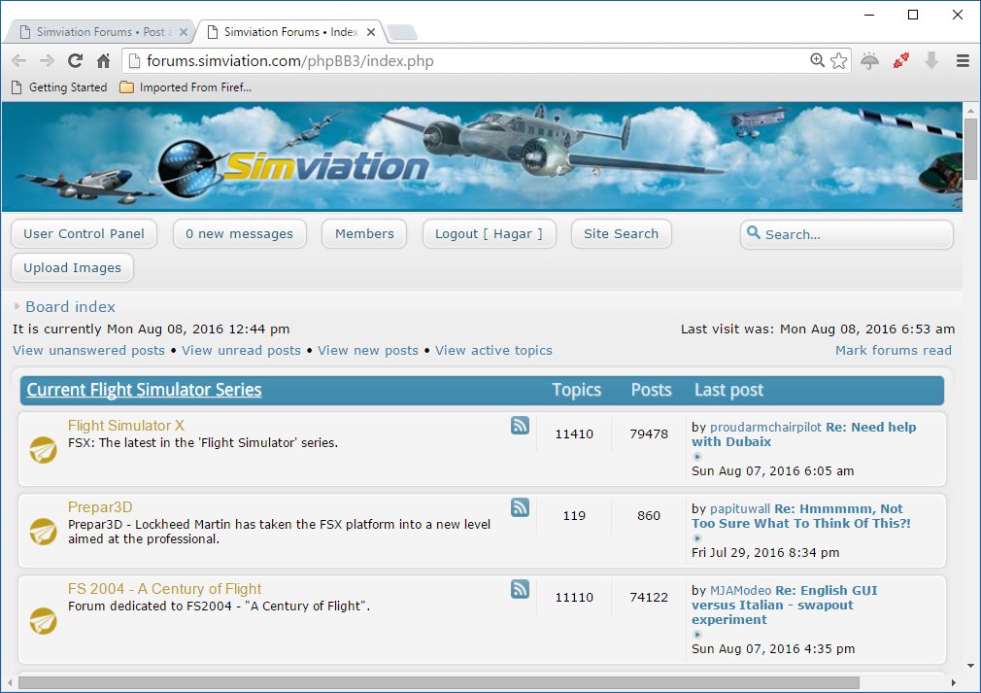The width and height of the screenshot is (981, 693).
Task: Open Site Search
Action: (622, 233)
